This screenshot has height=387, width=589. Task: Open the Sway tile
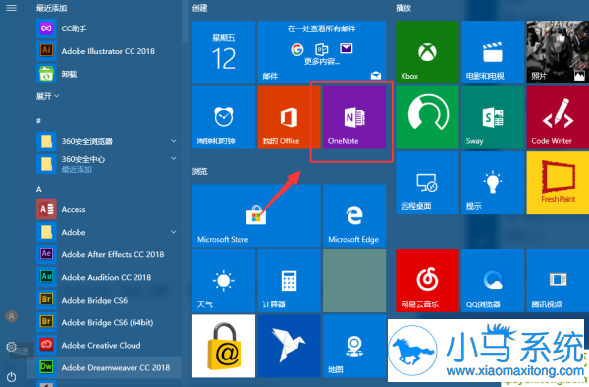click(493, 118)
